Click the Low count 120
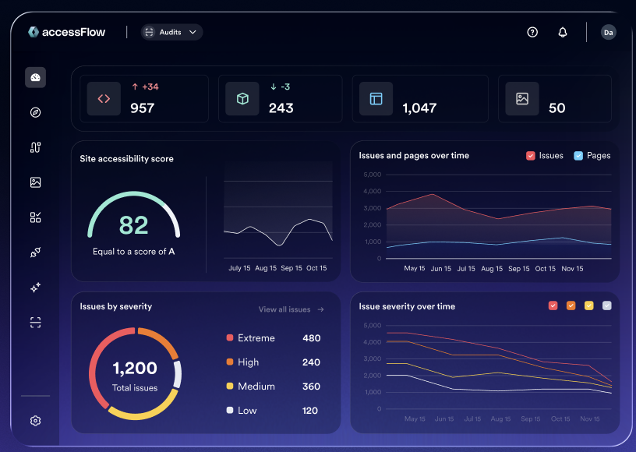636x452 pixels. pos(310,411)
